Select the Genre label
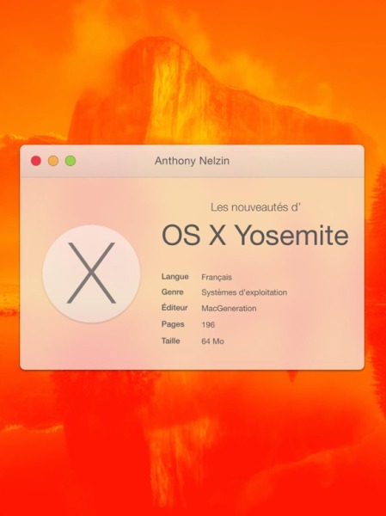The height and width of the screenshot is (516, 386). coord(173,292)
